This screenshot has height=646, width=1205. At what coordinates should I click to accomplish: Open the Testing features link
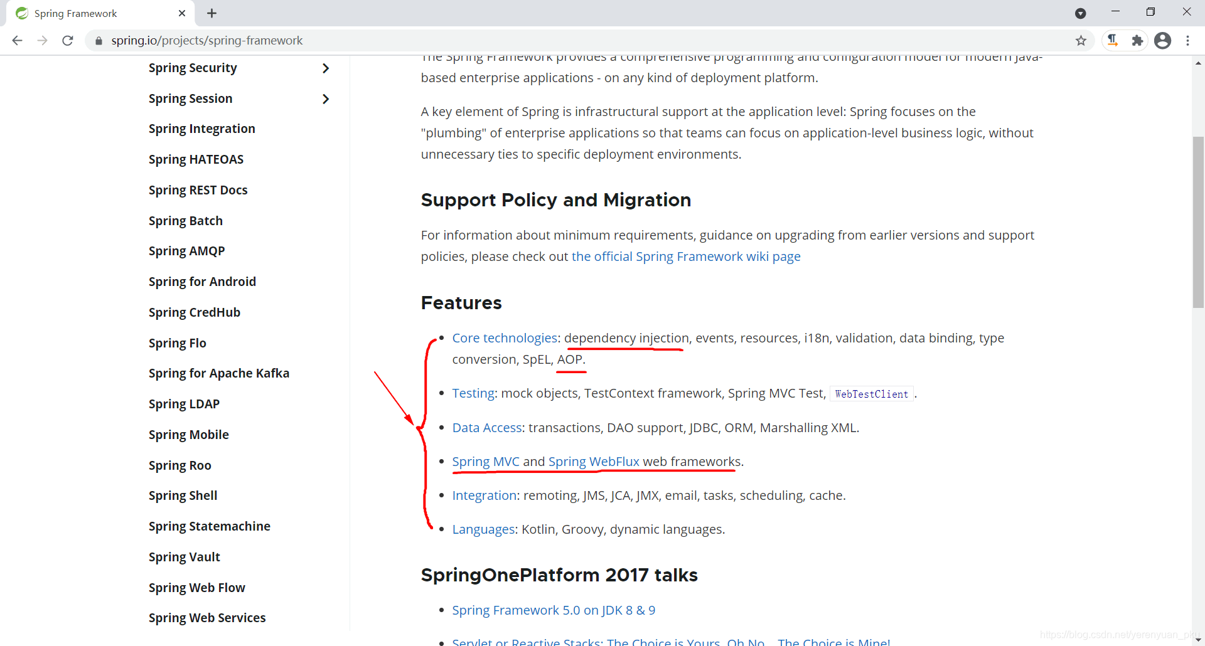tap(473, 393)
